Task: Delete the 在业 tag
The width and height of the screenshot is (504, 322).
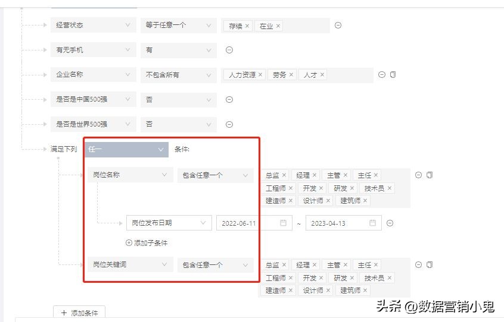Action: pos(278,26)
